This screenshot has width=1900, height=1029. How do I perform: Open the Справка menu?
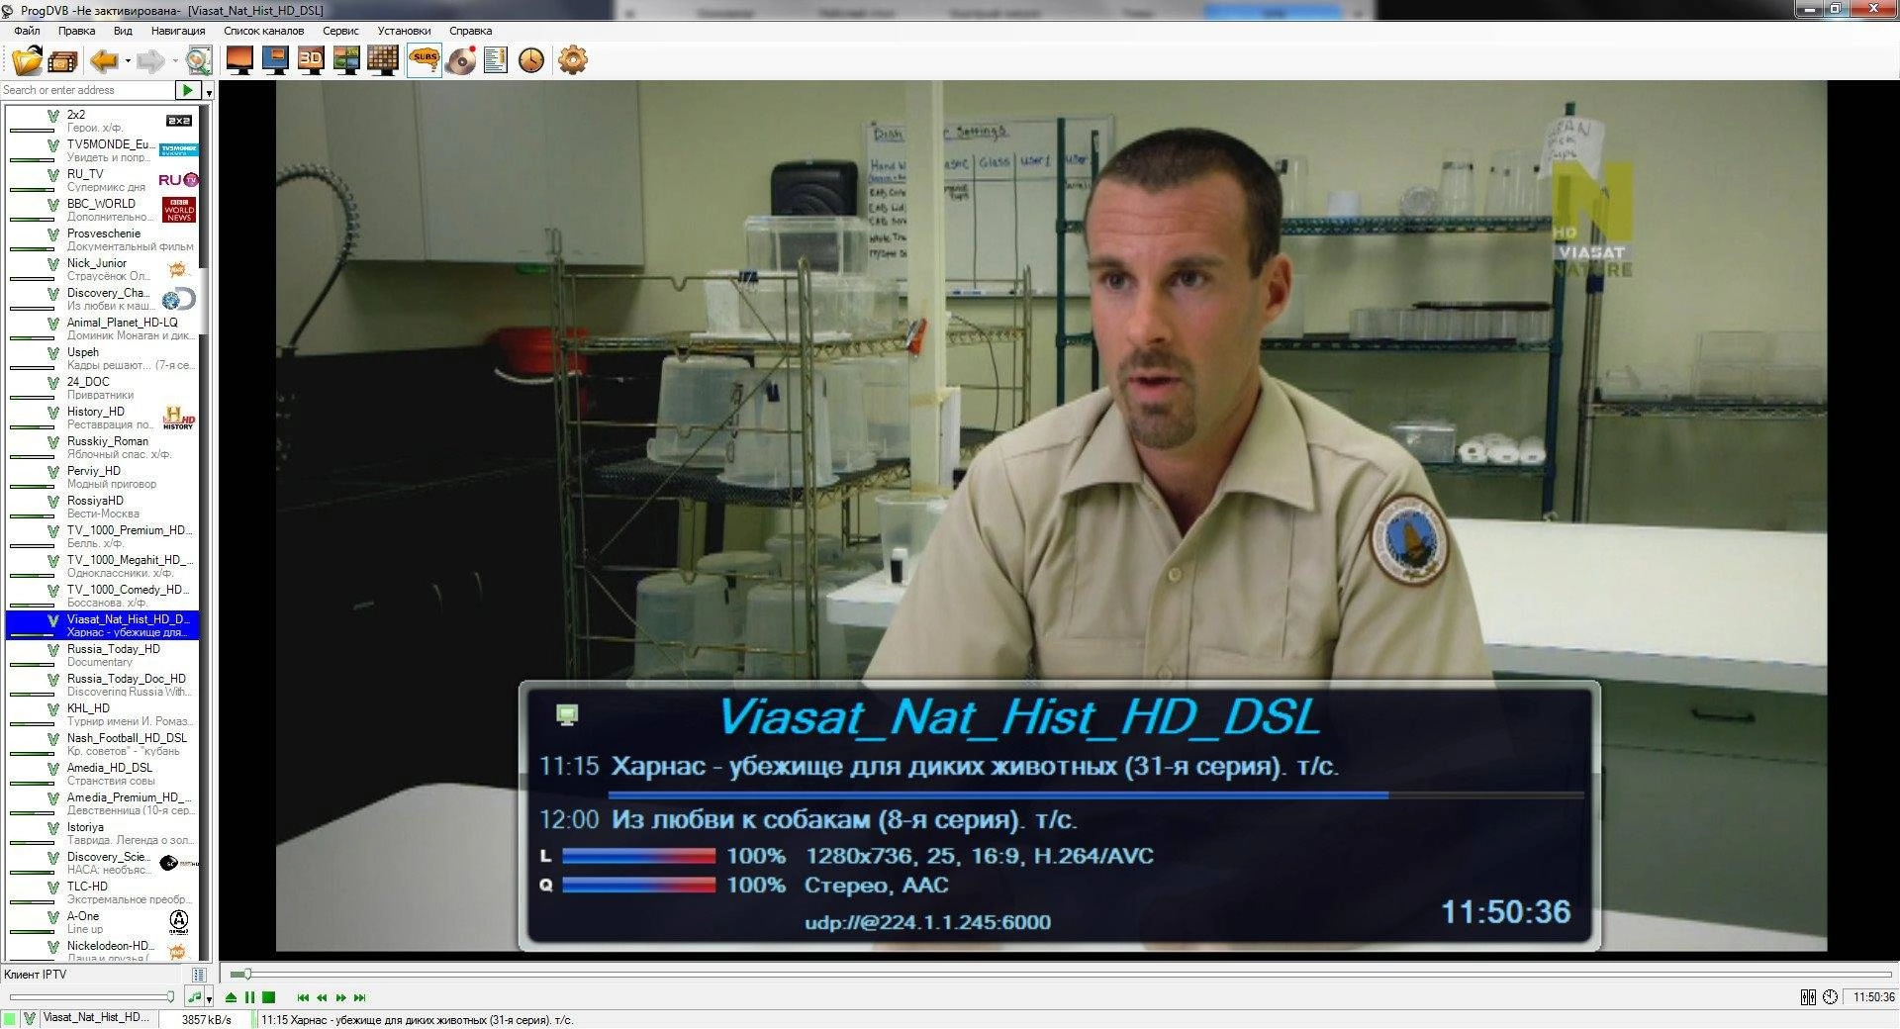pyautogui.click(x=470, y=31)
